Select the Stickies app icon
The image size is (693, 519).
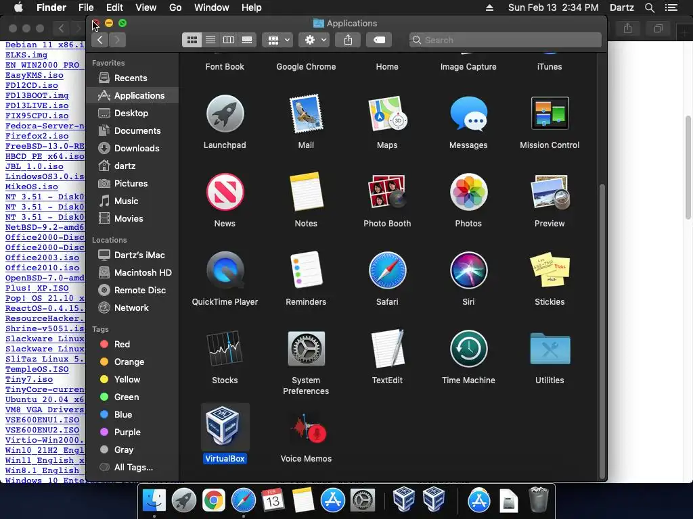(x=550, y=270)
